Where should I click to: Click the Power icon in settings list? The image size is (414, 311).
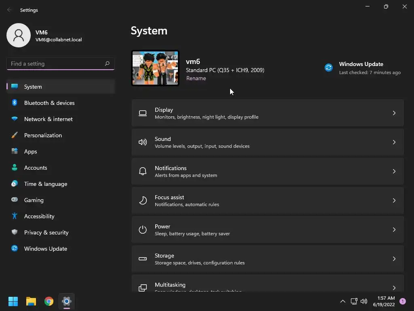[143, 230]
